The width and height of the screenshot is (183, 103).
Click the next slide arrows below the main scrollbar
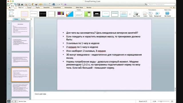pyautogui.click(x=175, y=90)
